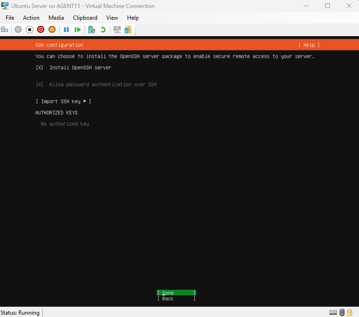Open the installer Help link
Image resolution: width=359 pixels, height=317 pixels.
coord(309,45)
